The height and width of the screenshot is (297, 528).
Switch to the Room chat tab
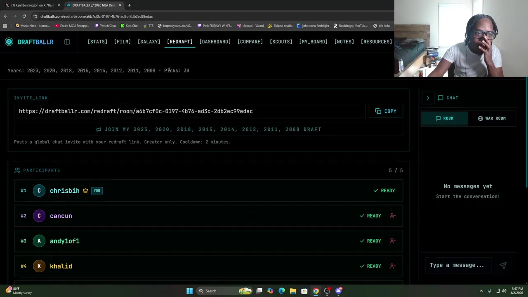pyautogui.click(x=444, y=118)
